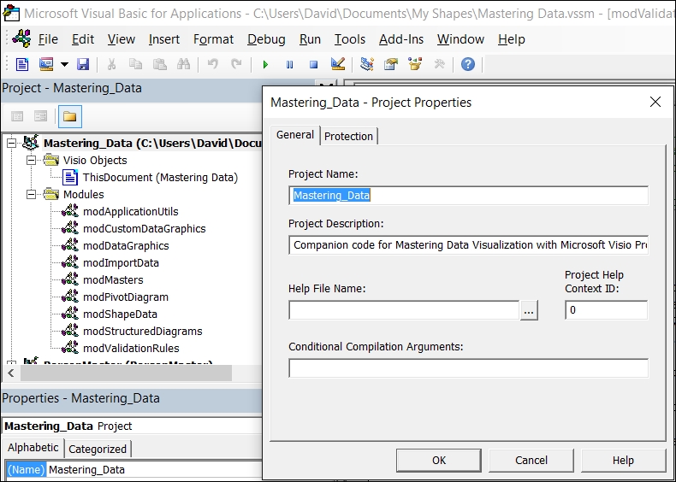Click the Cancel button

[x=531, y=461]
